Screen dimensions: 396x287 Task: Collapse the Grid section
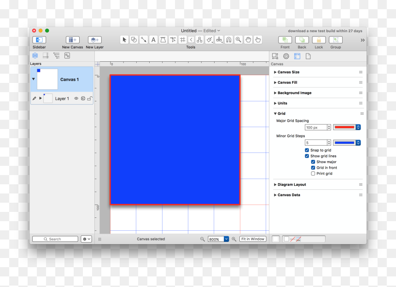click(x=275, y=113)
